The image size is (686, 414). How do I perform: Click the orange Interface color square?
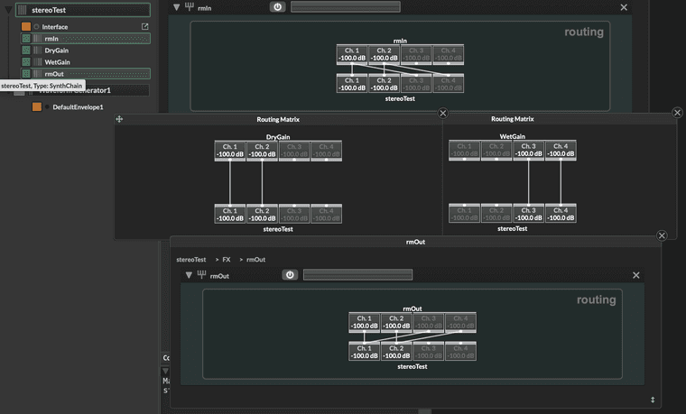26,27
